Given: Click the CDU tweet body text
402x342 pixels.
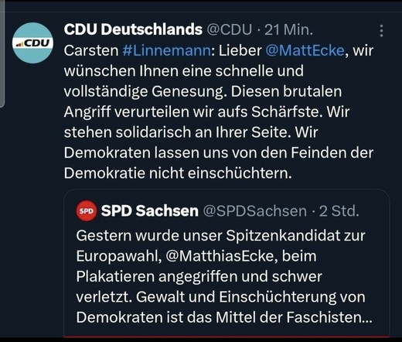Looking at the screenshot, I should point(219,111).
